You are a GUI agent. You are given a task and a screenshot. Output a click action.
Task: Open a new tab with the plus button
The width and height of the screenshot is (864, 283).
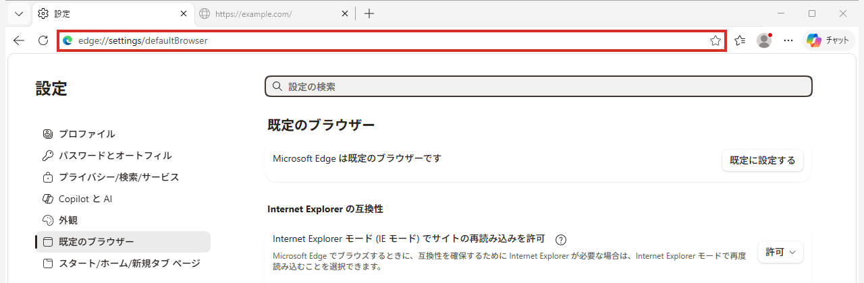369,13
